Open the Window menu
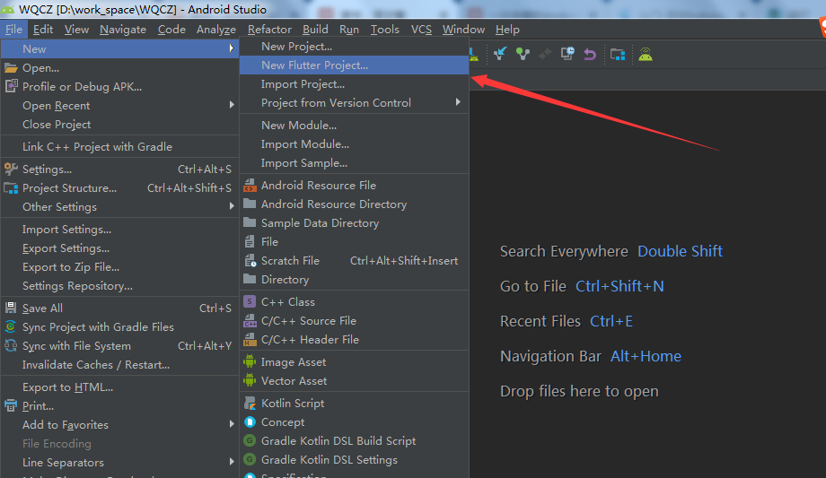Screen dimensions: 826x478 463,30
